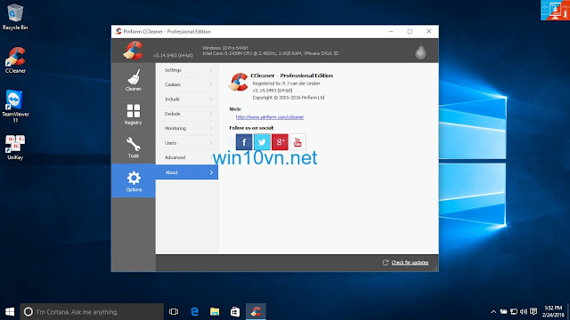Image resolution: width=570 pixels, height=320 pixels.
Task: Open the volume control in system tray
Action: point(524,312)
